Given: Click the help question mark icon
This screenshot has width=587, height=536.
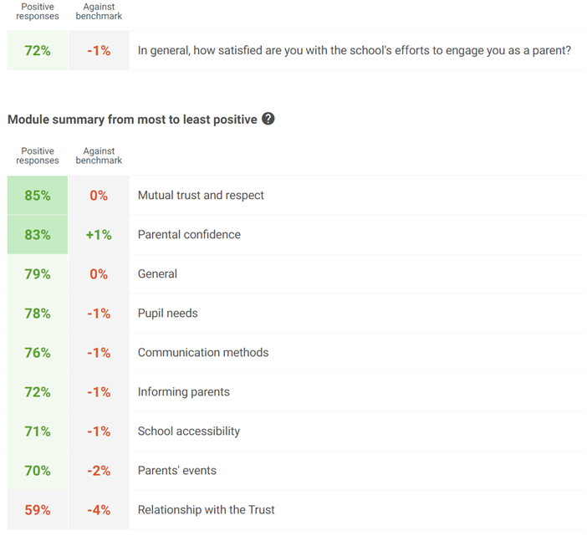Looking at the screenshot, I should click(268, 119).
